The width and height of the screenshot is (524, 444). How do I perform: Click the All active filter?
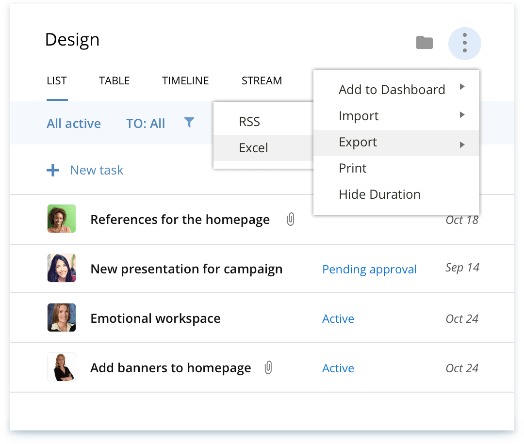tap(74, 123)
